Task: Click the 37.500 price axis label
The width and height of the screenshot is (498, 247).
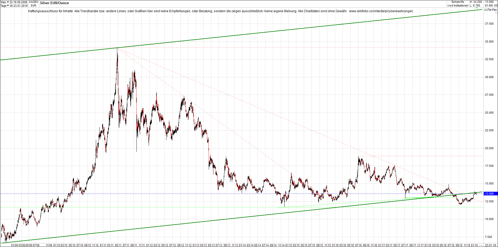Action: (489, 24)
